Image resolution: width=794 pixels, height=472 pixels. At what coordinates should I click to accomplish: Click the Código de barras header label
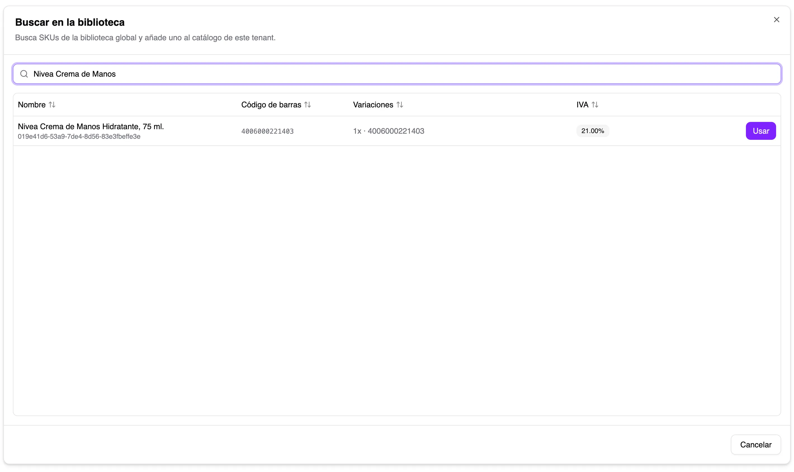(x=271, y=105)
